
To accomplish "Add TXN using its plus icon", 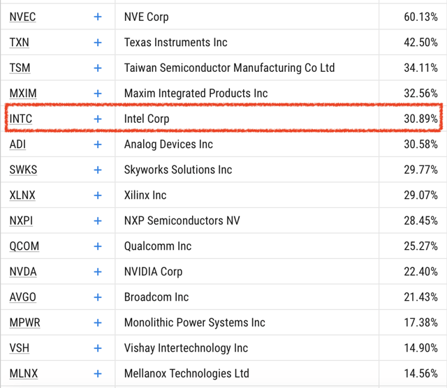I will 98,43.
